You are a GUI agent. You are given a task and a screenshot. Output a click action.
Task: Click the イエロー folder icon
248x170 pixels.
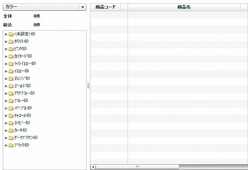click(11, 71)
